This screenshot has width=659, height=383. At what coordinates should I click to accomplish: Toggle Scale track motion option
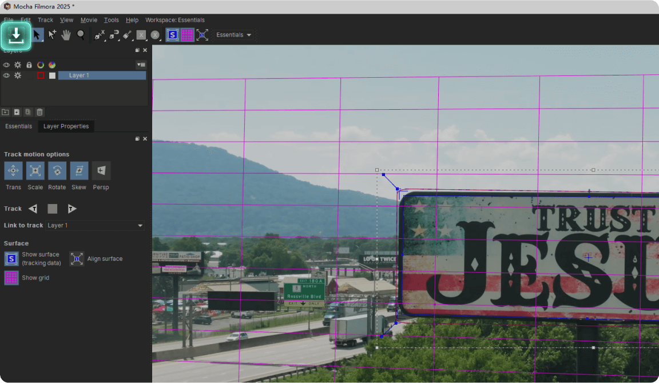(x=35, y=170)
